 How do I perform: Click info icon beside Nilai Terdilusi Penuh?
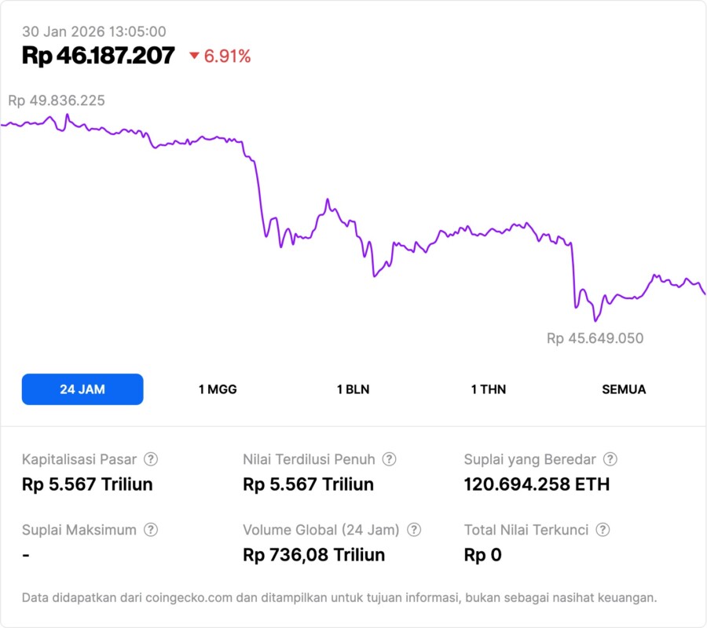tap(389, 459)
